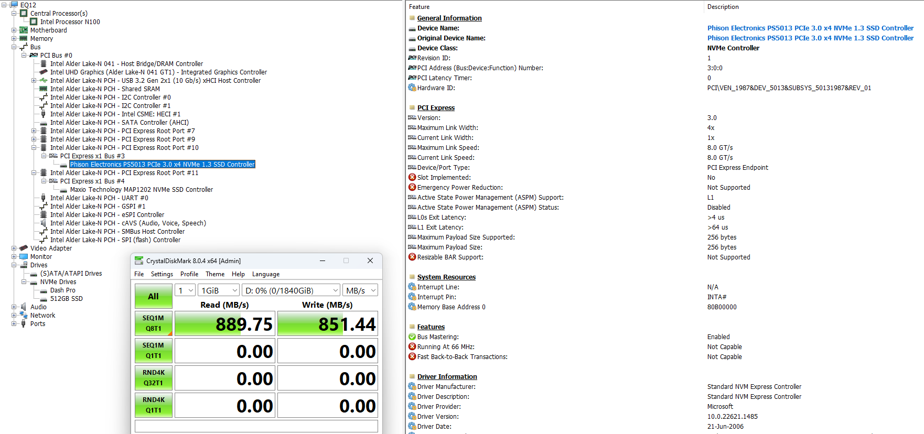The width and height of the screenshot is (924, 434).
Task: Collapse the NVMe Drives node
Action: tap(24, 281)
